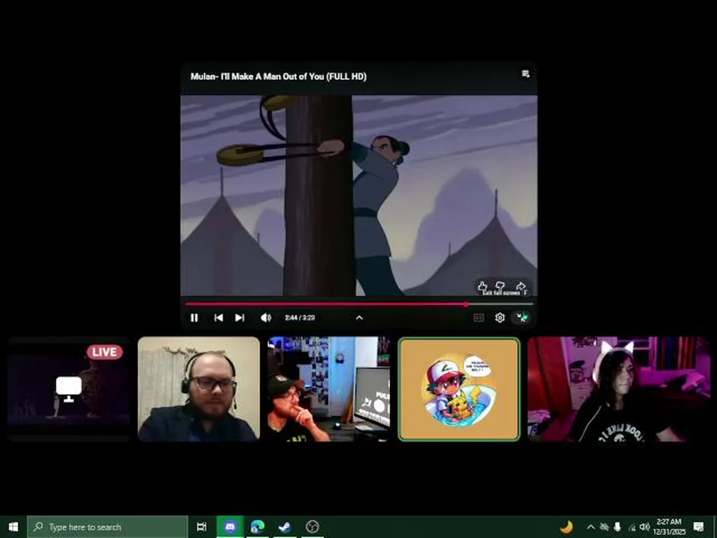Click the 2:44 / 3:23 time display
The width and height of the screenshot is (717, 538).
coord(299,318)
